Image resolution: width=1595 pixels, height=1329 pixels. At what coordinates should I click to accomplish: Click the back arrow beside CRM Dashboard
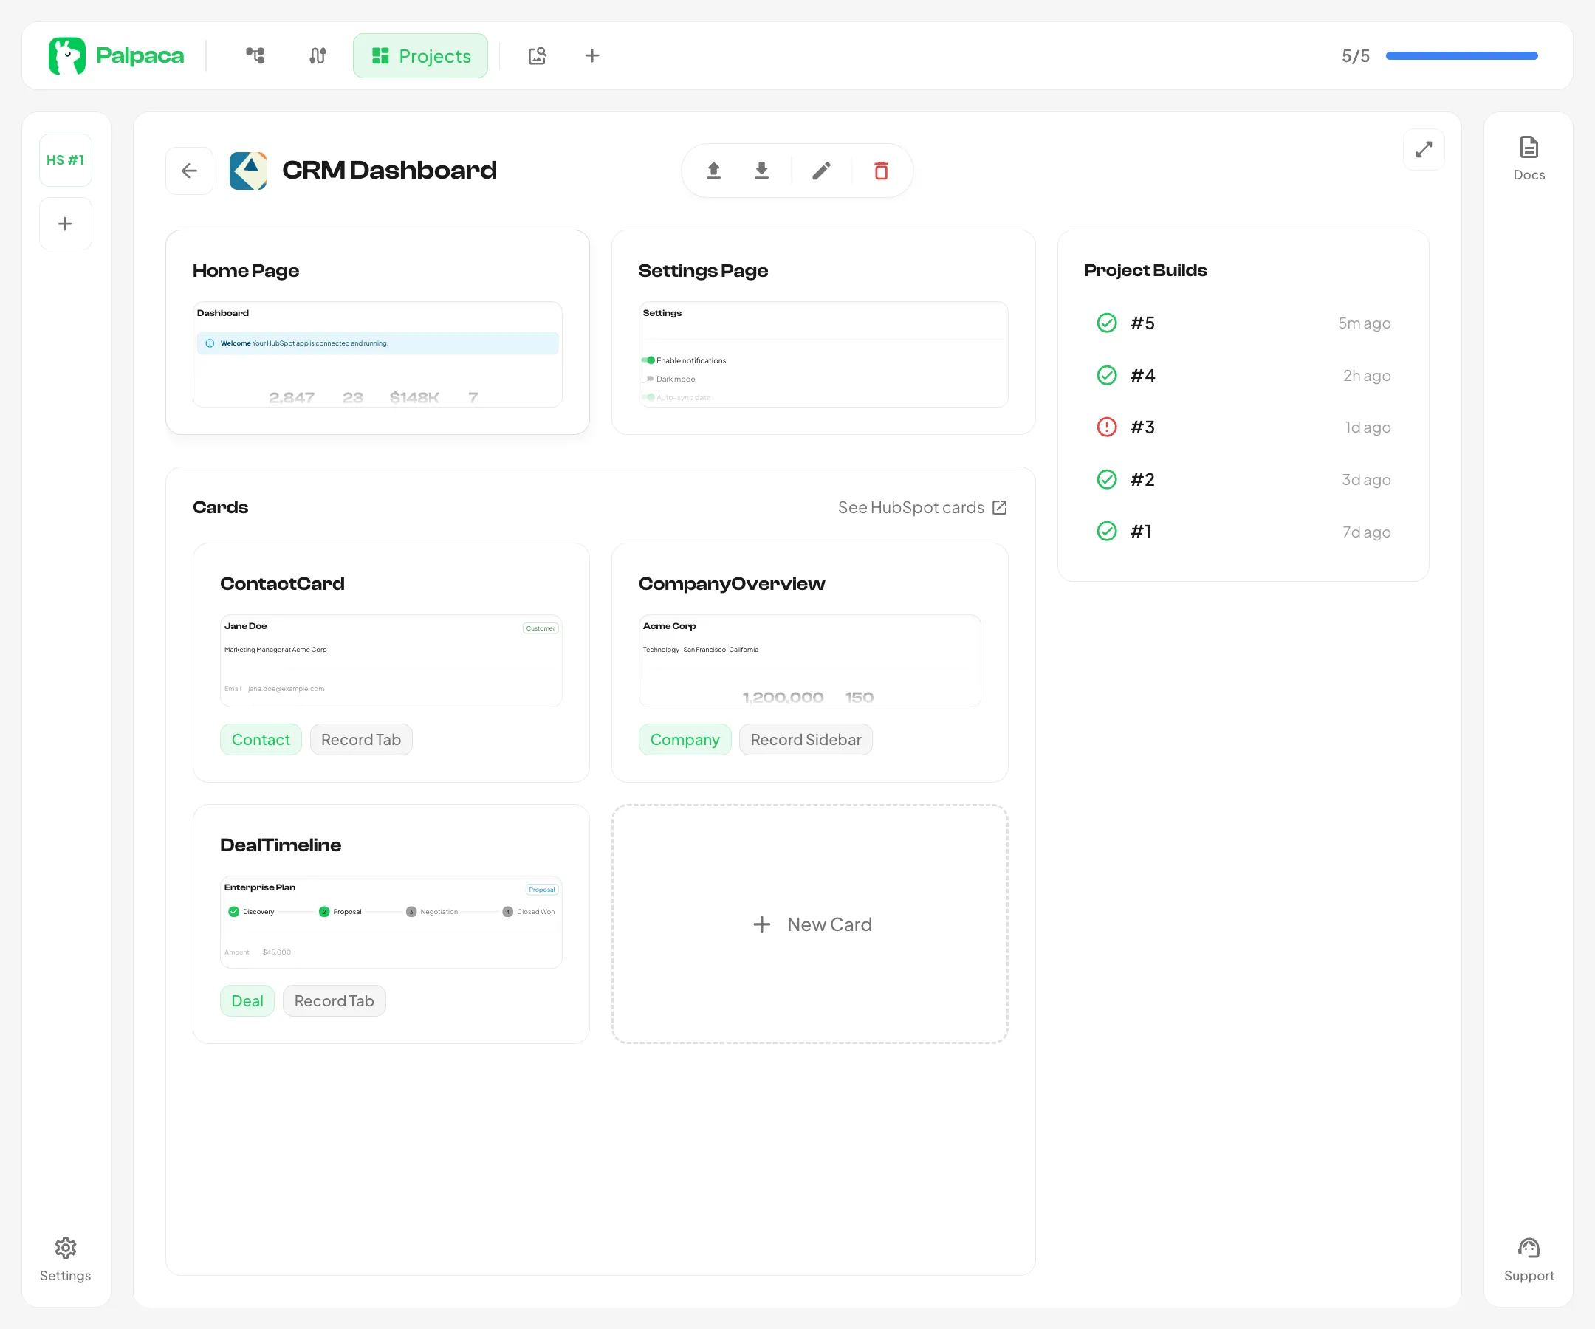188,170
